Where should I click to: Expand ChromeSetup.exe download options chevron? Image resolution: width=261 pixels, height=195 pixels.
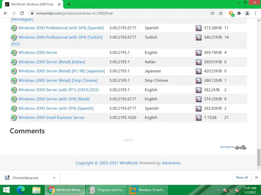point(54,178)
